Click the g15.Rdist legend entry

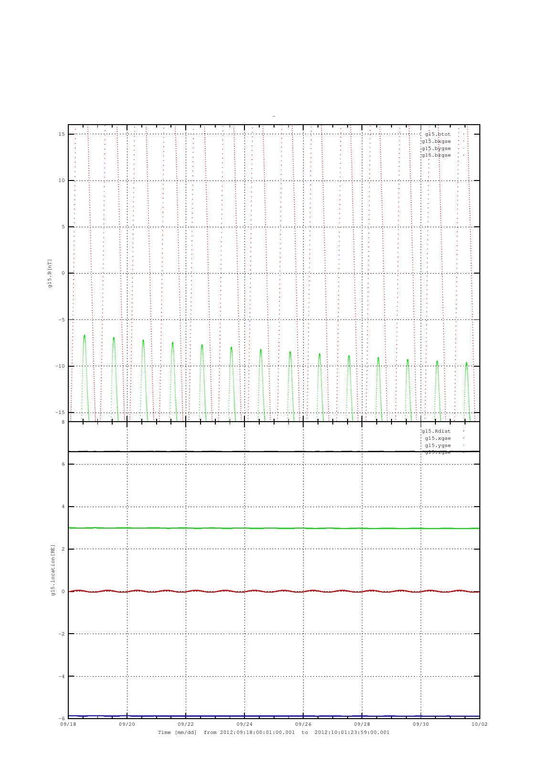[x=436, y=431]
